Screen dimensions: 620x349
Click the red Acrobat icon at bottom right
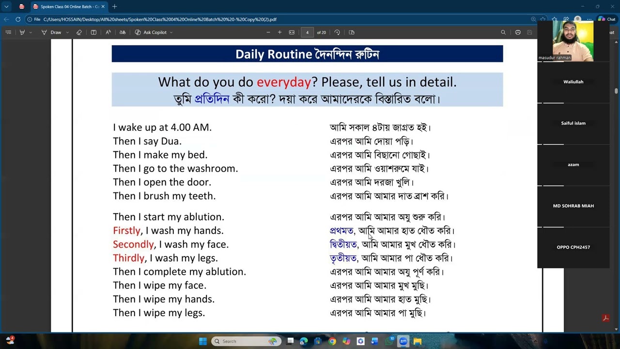pyautogui.click(x=605, y=318)
